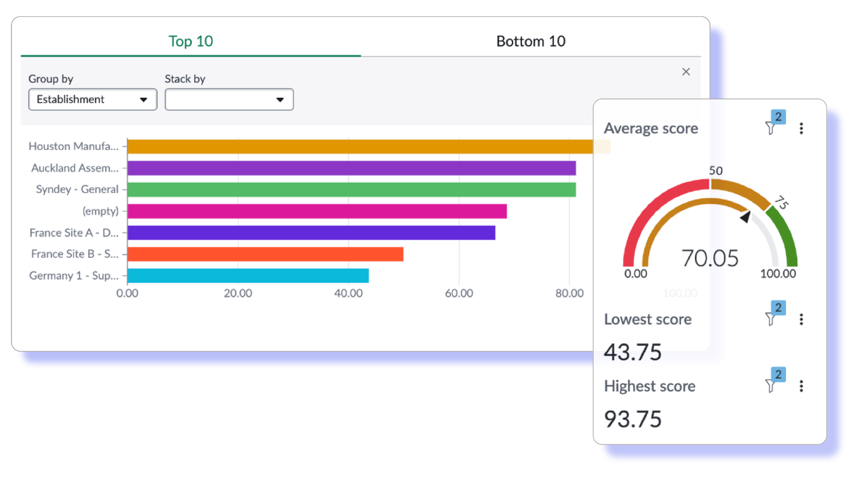Click the France Site B - S... label
The image size is (854, 479).
75,254
